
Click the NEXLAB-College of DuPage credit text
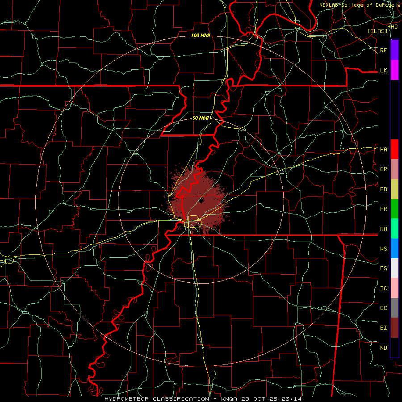tap(356, 5)
